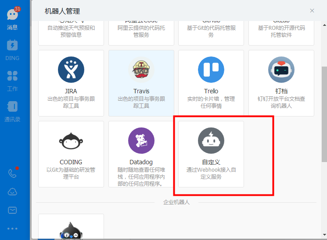327x240 pixels.
Task: Click 钉钉开放平台文档查询机器人 description
Action: (281, 102)
